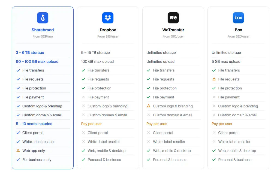Click the Box logo icon
Screen dimensions: 280x174
238,18
